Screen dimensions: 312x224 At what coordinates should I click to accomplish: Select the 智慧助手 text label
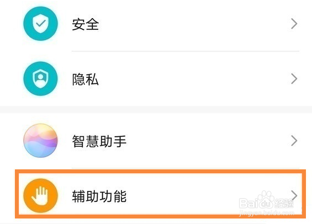[x=99, y=141]
